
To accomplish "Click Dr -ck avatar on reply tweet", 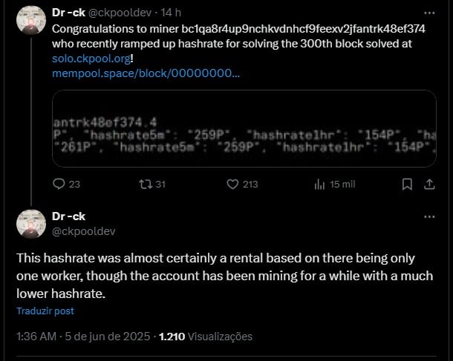I will (x=31, y=224).
